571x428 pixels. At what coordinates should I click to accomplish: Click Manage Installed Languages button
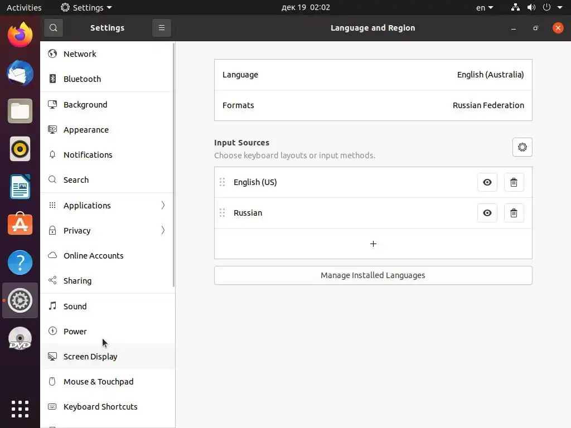tap(373, 275)
